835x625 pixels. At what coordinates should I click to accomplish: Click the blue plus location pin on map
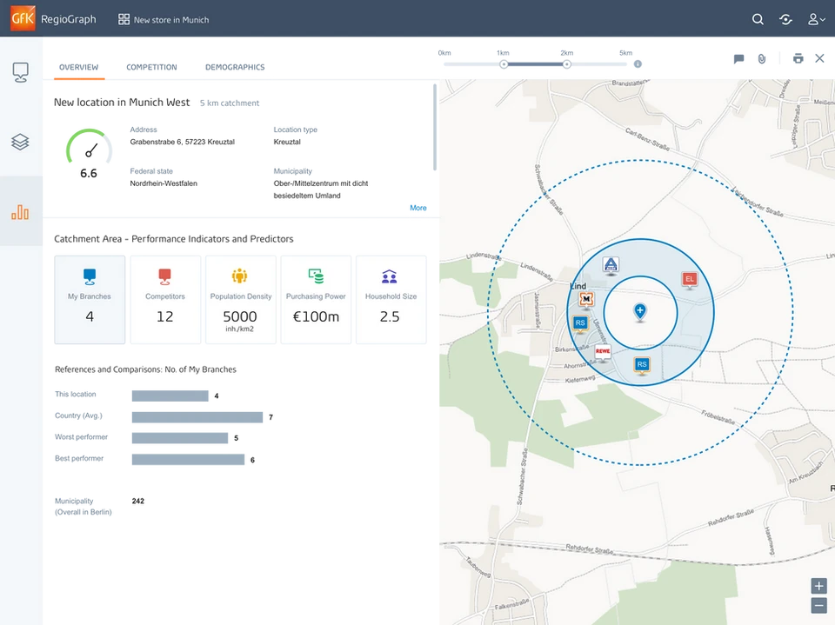(x=640, y=311)
